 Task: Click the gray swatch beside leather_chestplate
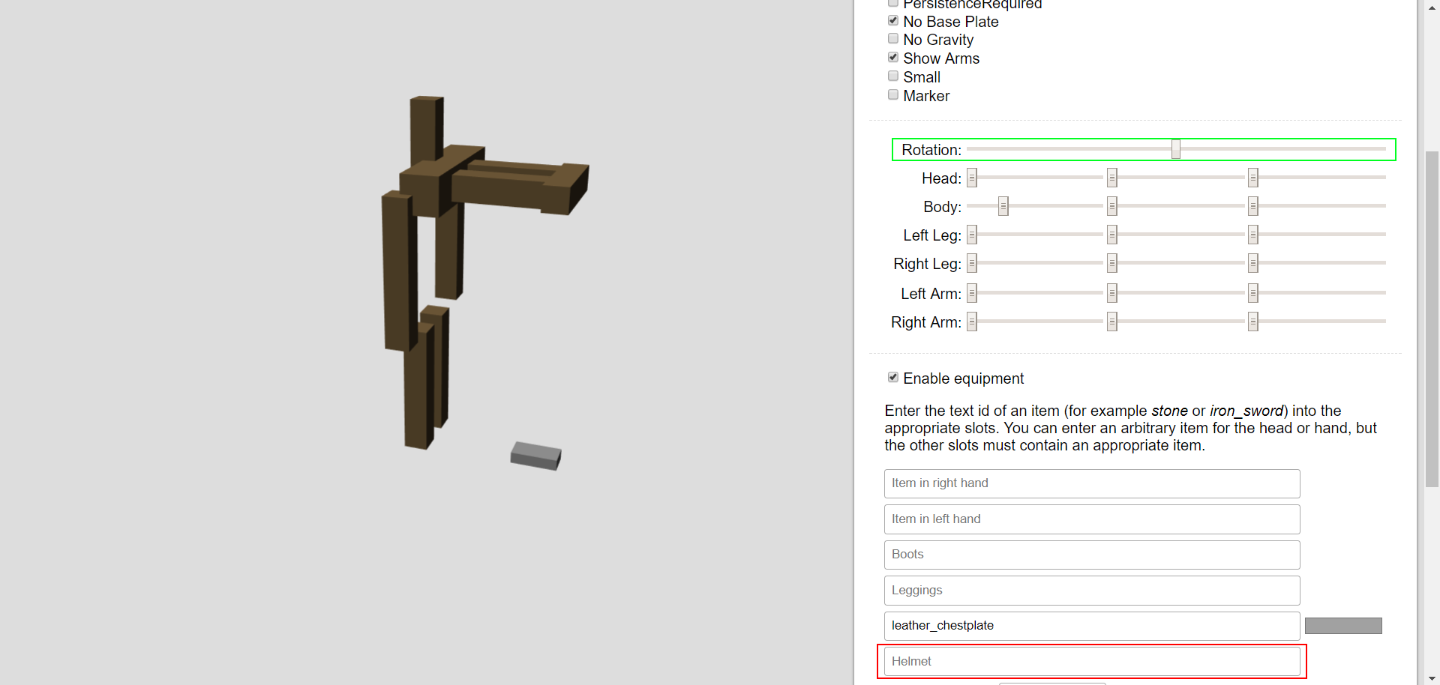(1342, 625)
